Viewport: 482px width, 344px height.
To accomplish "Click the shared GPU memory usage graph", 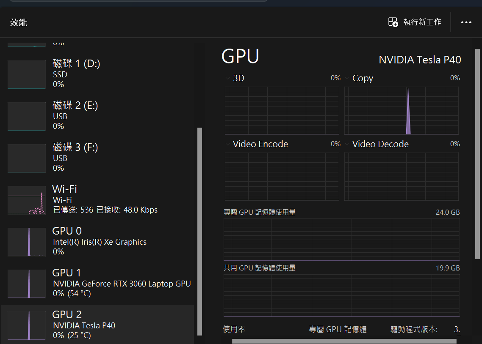I will tap(341, 295).
